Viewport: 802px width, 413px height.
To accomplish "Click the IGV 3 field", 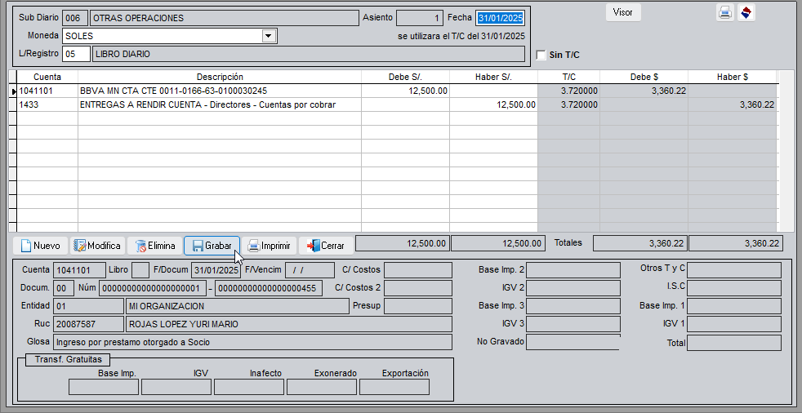I will [573, 324].
